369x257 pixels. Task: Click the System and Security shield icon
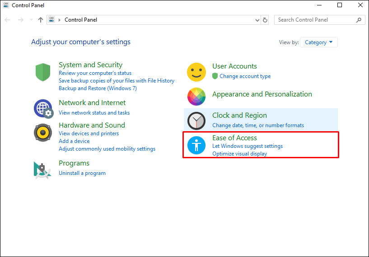point(42,72)
